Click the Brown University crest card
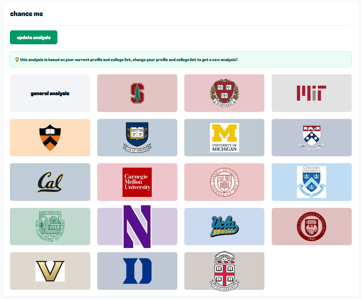362x299 pixels. pos(224,271)
